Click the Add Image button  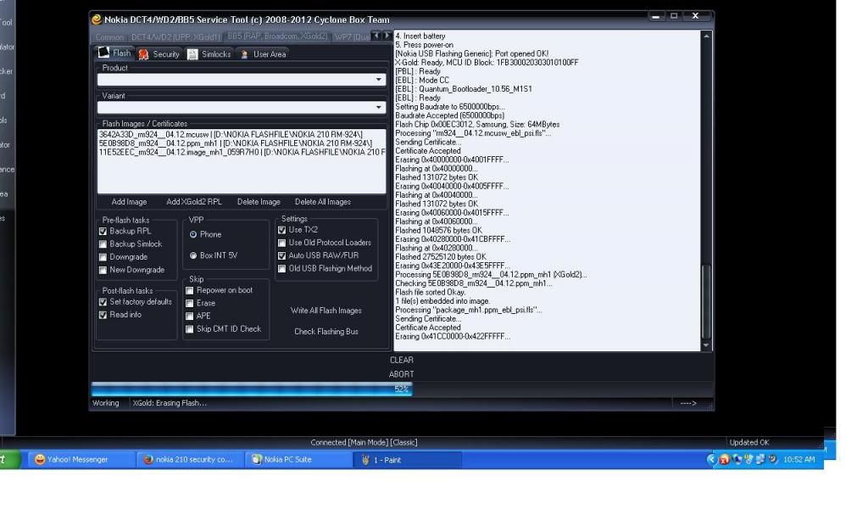click(129, 202)
